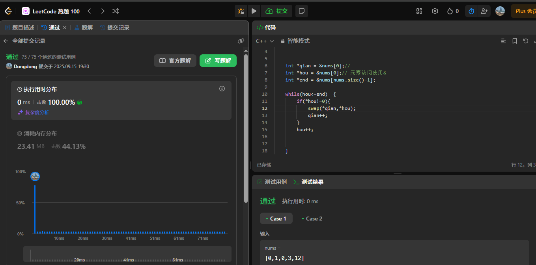Click code line 12 swap statement
This screenshot has height=265, width=536.
click(332, 108)
